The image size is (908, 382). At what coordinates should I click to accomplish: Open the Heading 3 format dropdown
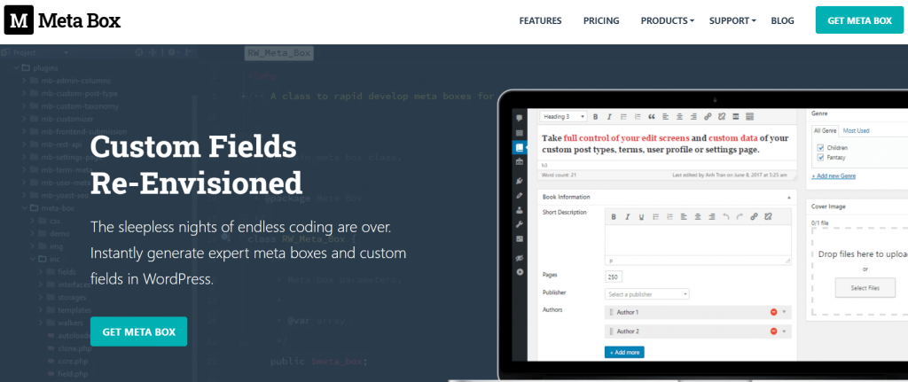(x=564, y=117)
